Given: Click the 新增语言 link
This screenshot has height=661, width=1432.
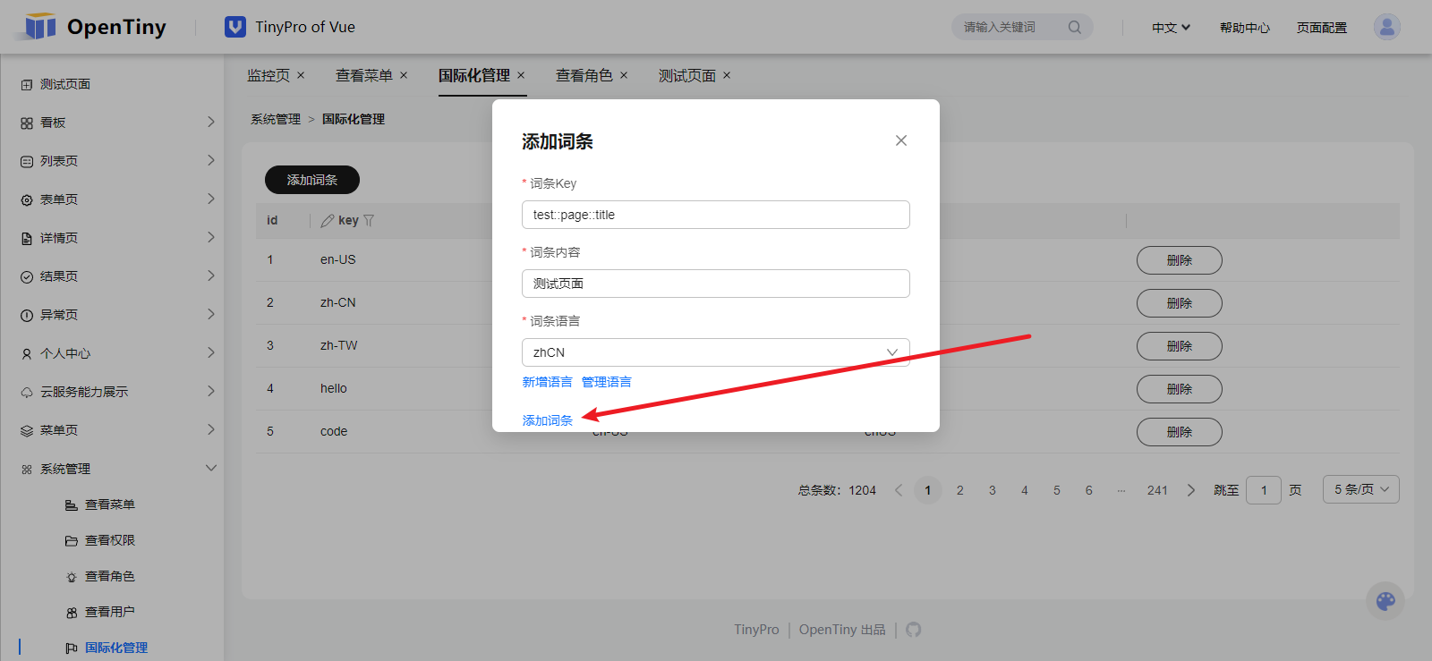Looking at the screenshot, I should tap(547, 382).
